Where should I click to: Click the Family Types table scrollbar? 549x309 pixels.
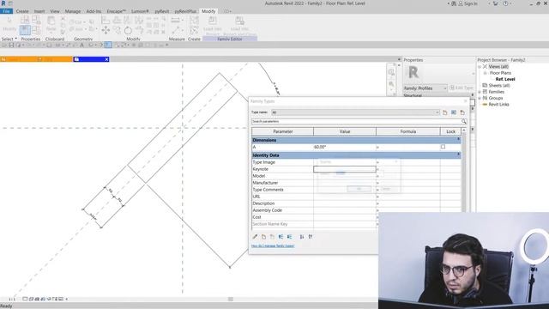click(x=464, y=172)
